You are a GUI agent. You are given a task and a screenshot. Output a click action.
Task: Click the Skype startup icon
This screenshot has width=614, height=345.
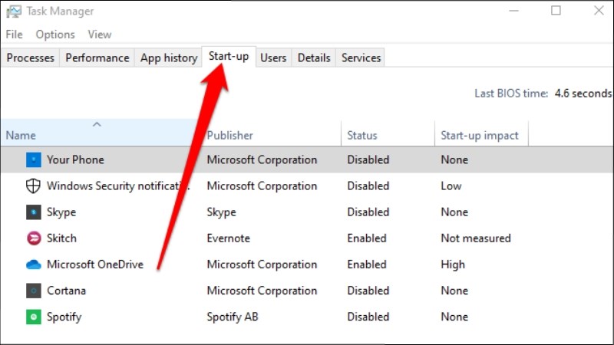(34, 212)
